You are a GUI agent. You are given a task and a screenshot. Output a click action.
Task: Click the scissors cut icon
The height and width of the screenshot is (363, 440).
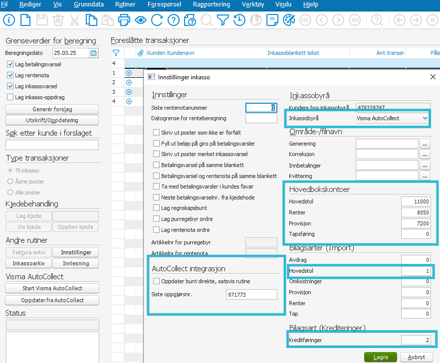(75, 20)
